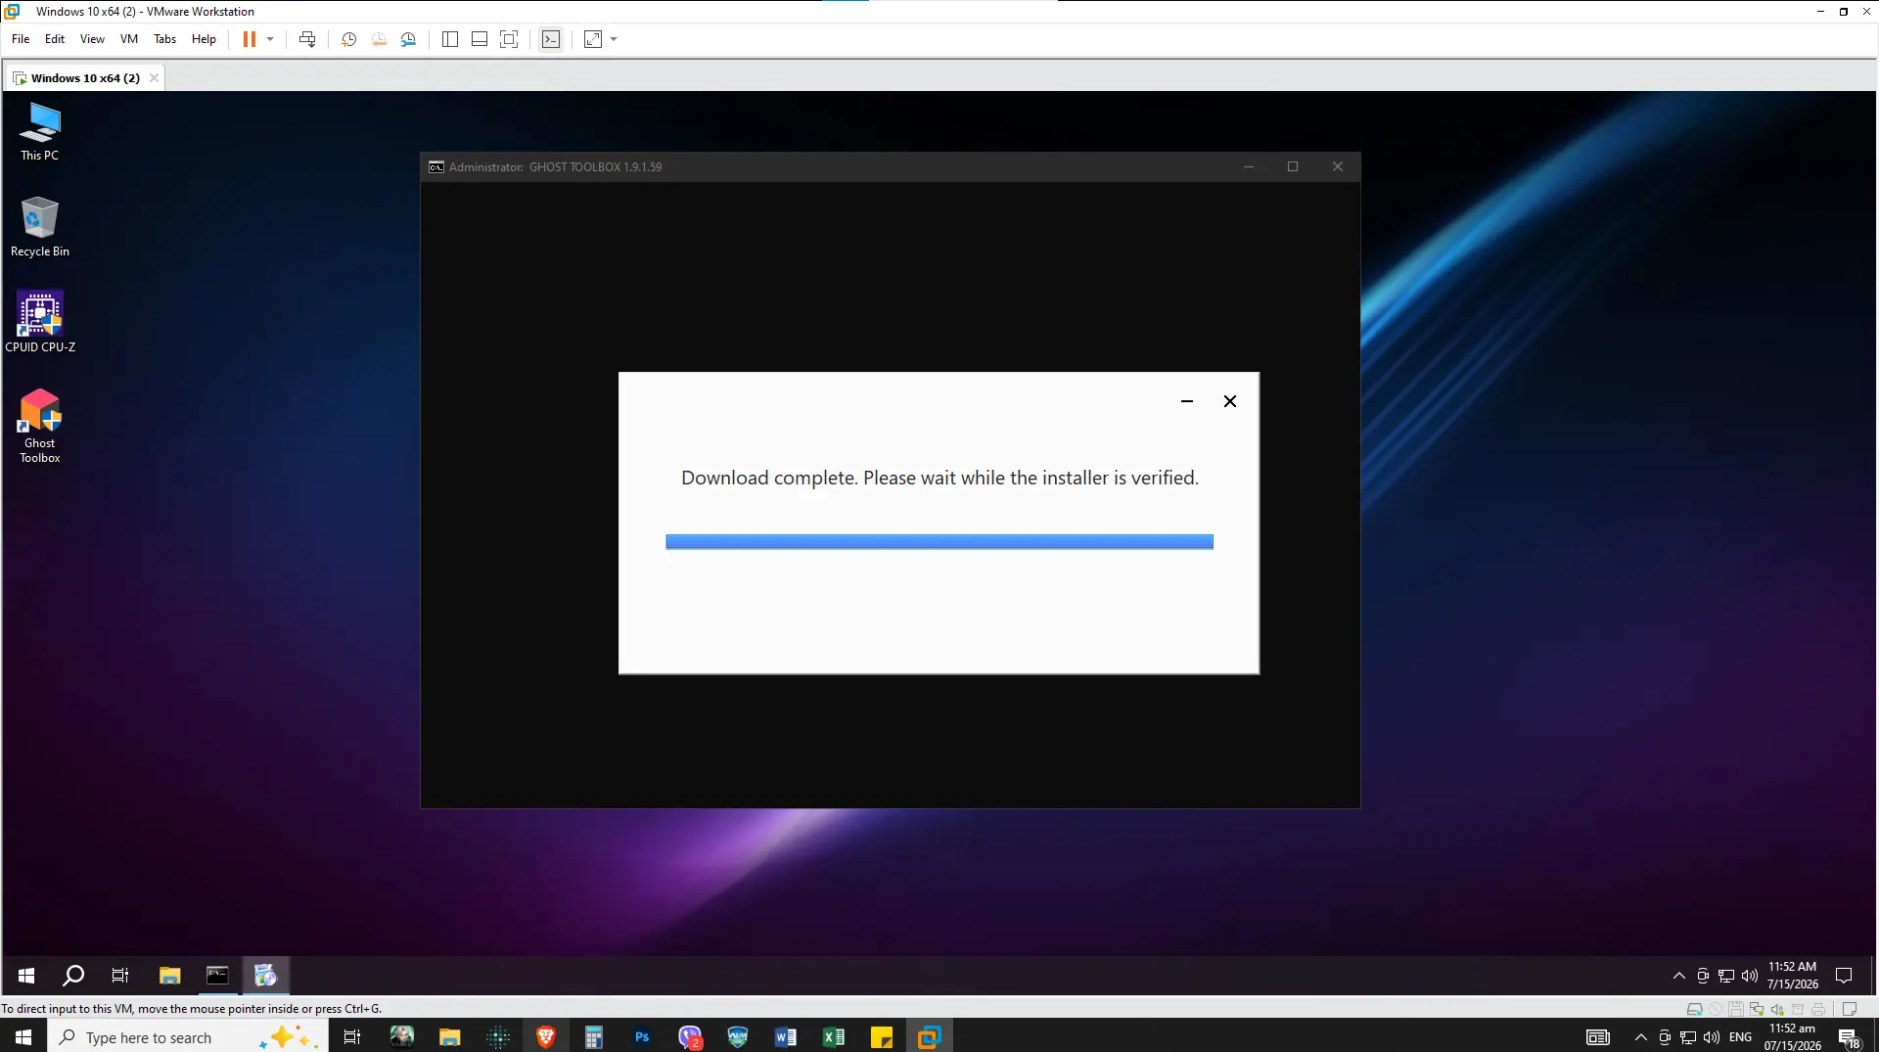Image resolution: width=1879 pixels, height=1052 pixels.
Task: Open the View menu in VMware
Action: 92,39
